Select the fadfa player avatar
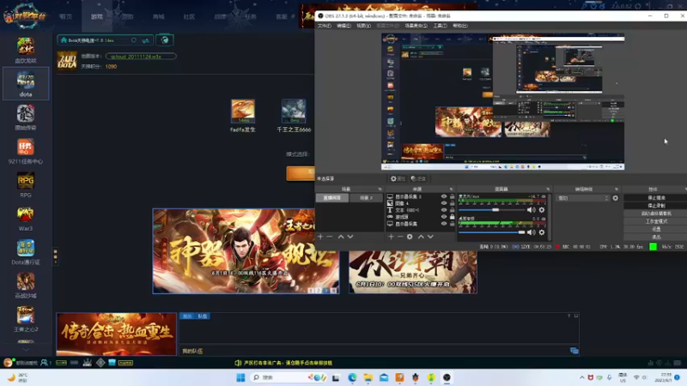 243,111
